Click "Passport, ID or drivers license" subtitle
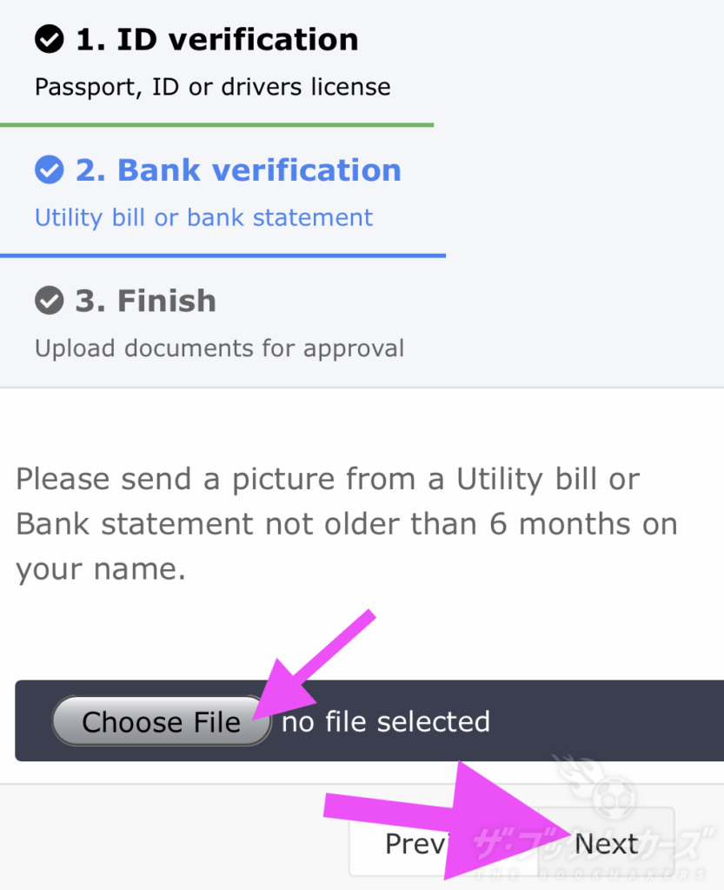724x890 pixels. 212,87
